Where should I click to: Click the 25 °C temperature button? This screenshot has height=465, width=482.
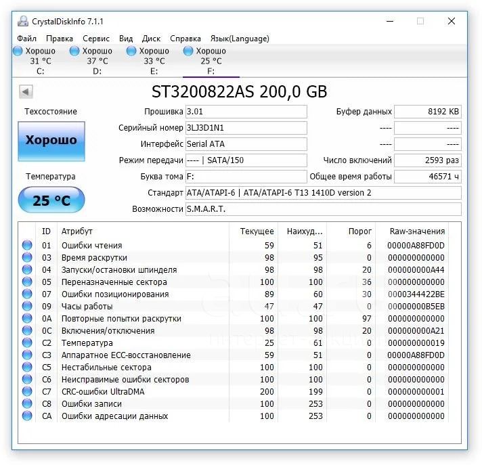[51, 200]
